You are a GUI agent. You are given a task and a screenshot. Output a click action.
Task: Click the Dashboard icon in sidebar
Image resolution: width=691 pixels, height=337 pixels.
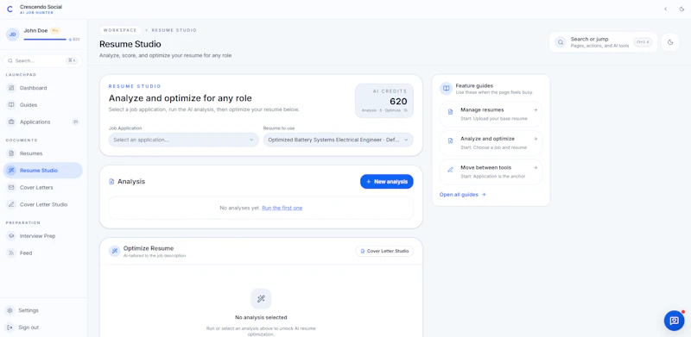click(11, 88)
